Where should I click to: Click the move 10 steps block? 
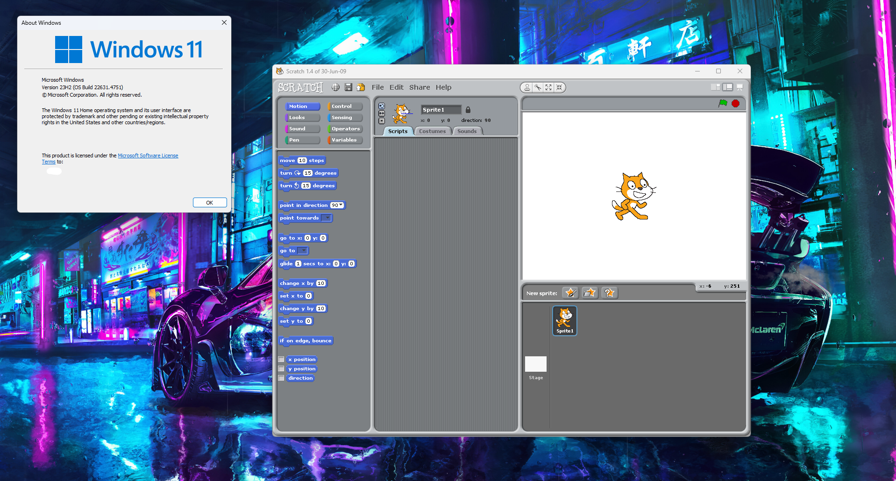tap(302, 161)
